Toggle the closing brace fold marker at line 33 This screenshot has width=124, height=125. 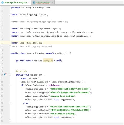(x=10, y=121)
